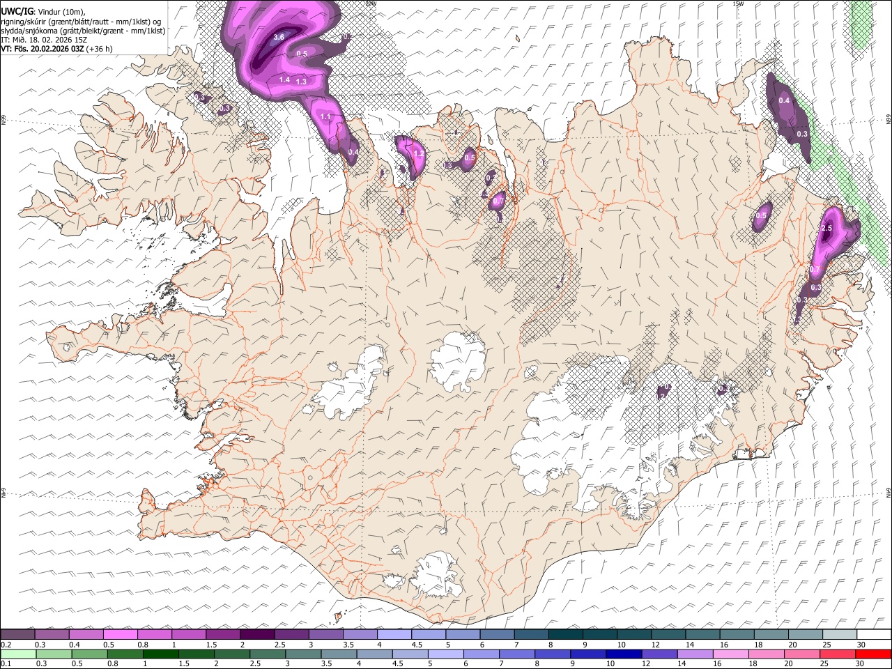
Task: Select the lavender 4–4.5 snow legend swatch
Action: pos(394,635)
